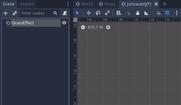181x105 pixels.
Task: Select the Ruler Mode tool
Action: [147, 13]
